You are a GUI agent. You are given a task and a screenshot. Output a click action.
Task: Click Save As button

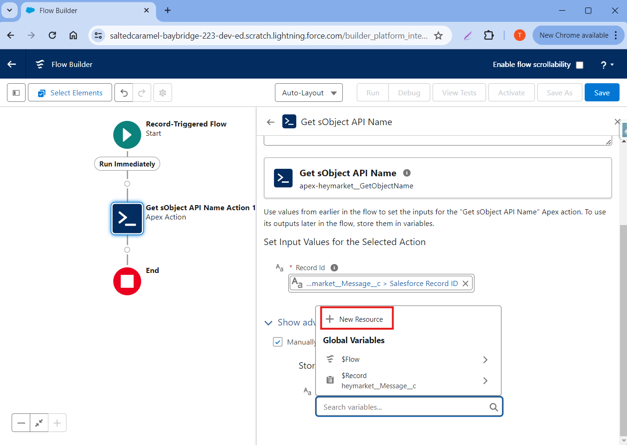[560, 93]
